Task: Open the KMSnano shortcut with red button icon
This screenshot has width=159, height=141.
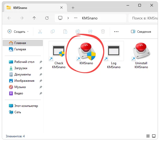Action: (x=86, y=53)
